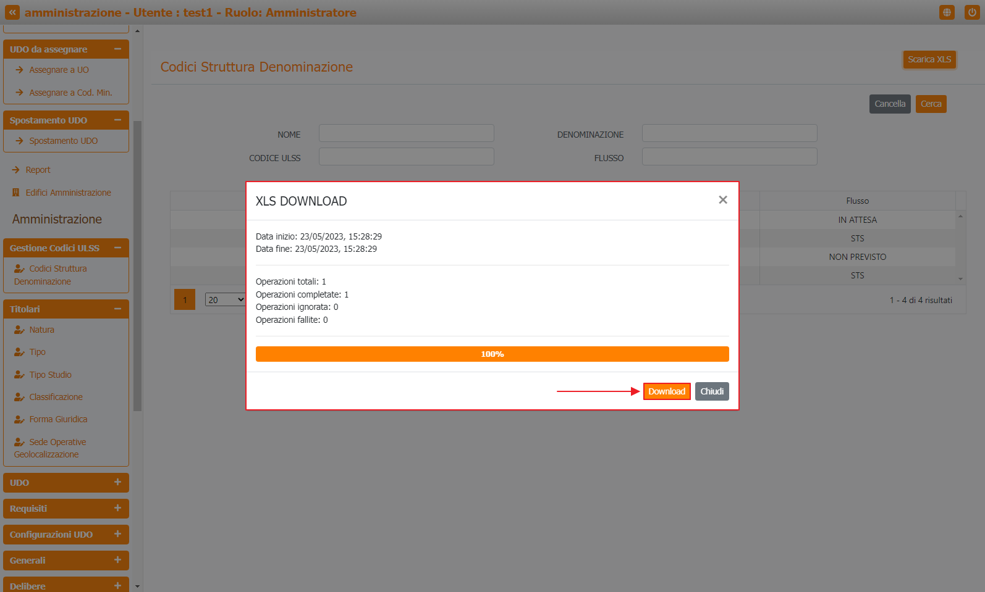
Task: Collapse the Gestione Codici ULSS section
Action: pos(117,248)
